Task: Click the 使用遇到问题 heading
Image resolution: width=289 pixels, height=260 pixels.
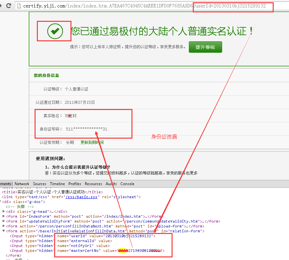Action: coord(50,158)
